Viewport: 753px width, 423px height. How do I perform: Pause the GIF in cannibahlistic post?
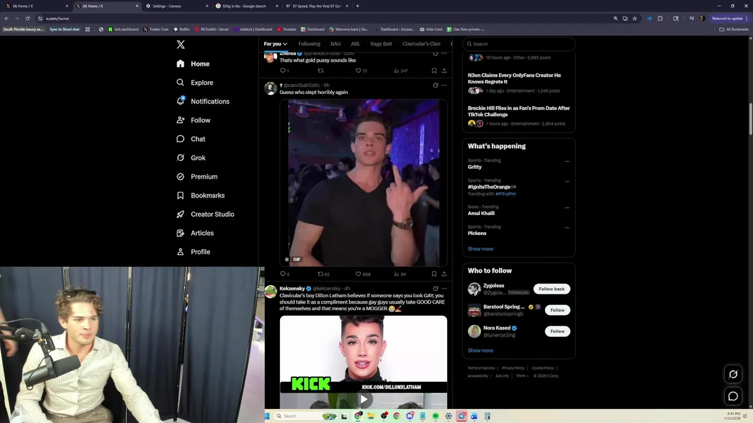click(x=287, y=259)
